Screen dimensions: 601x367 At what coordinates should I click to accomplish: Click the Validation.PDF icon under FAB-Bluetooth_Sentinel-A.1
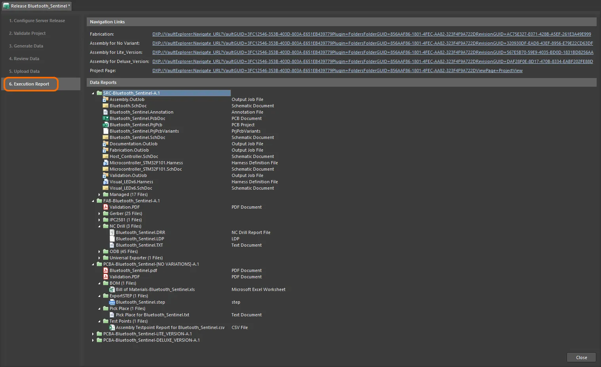[105, 207]
